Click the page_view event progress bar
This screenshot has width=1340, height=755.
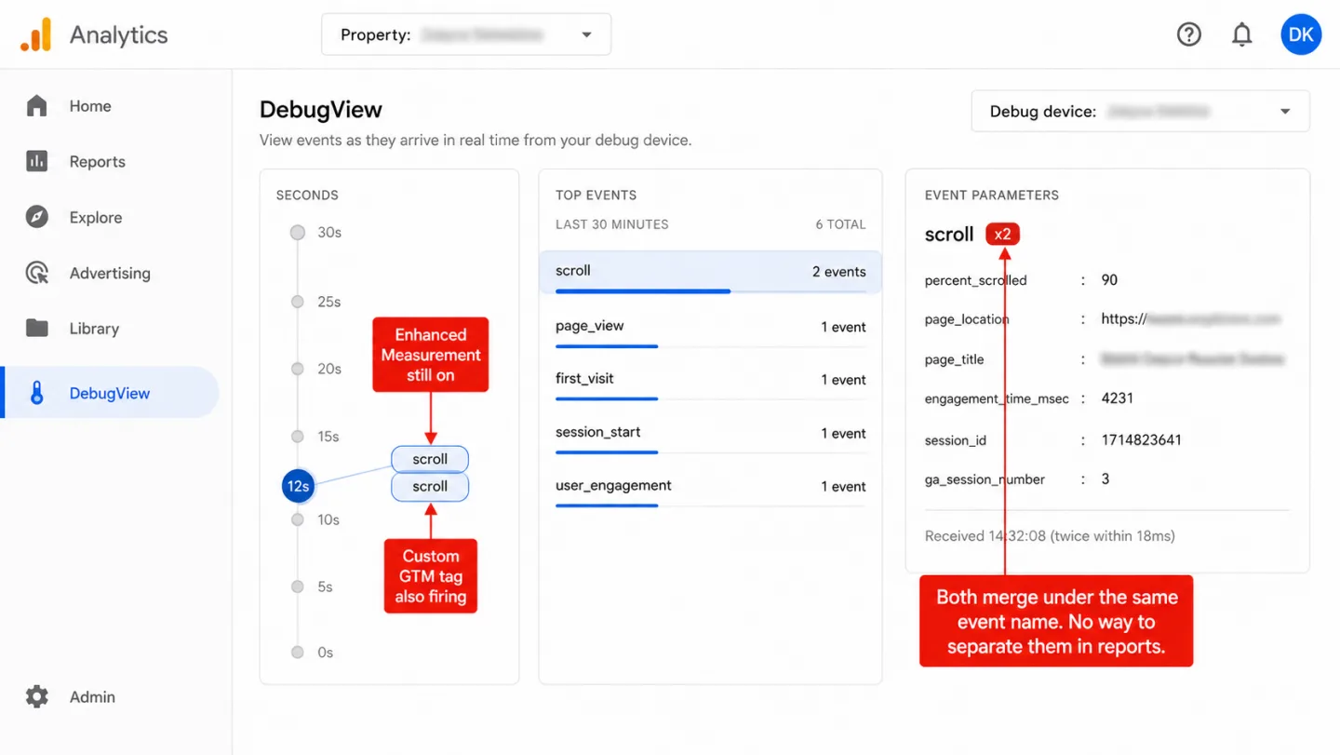(710, 346)
